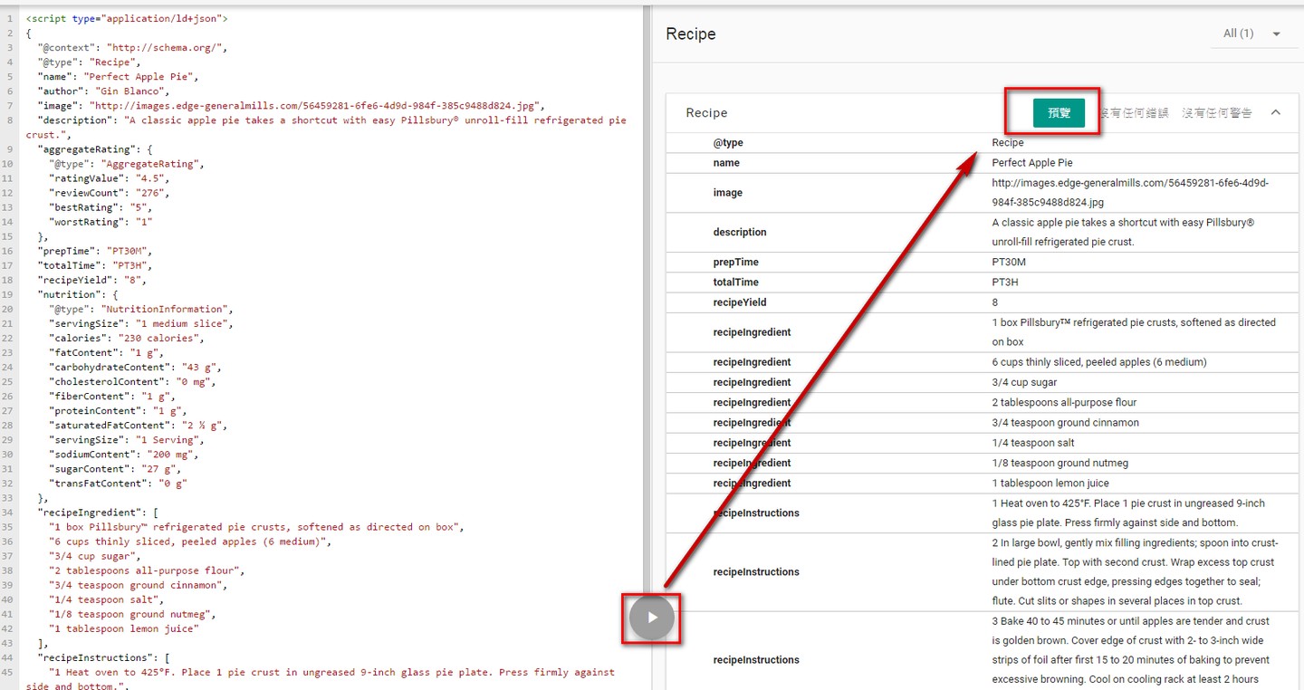
Task: Select the prepTime PT30M row
Action: point(982,263)
